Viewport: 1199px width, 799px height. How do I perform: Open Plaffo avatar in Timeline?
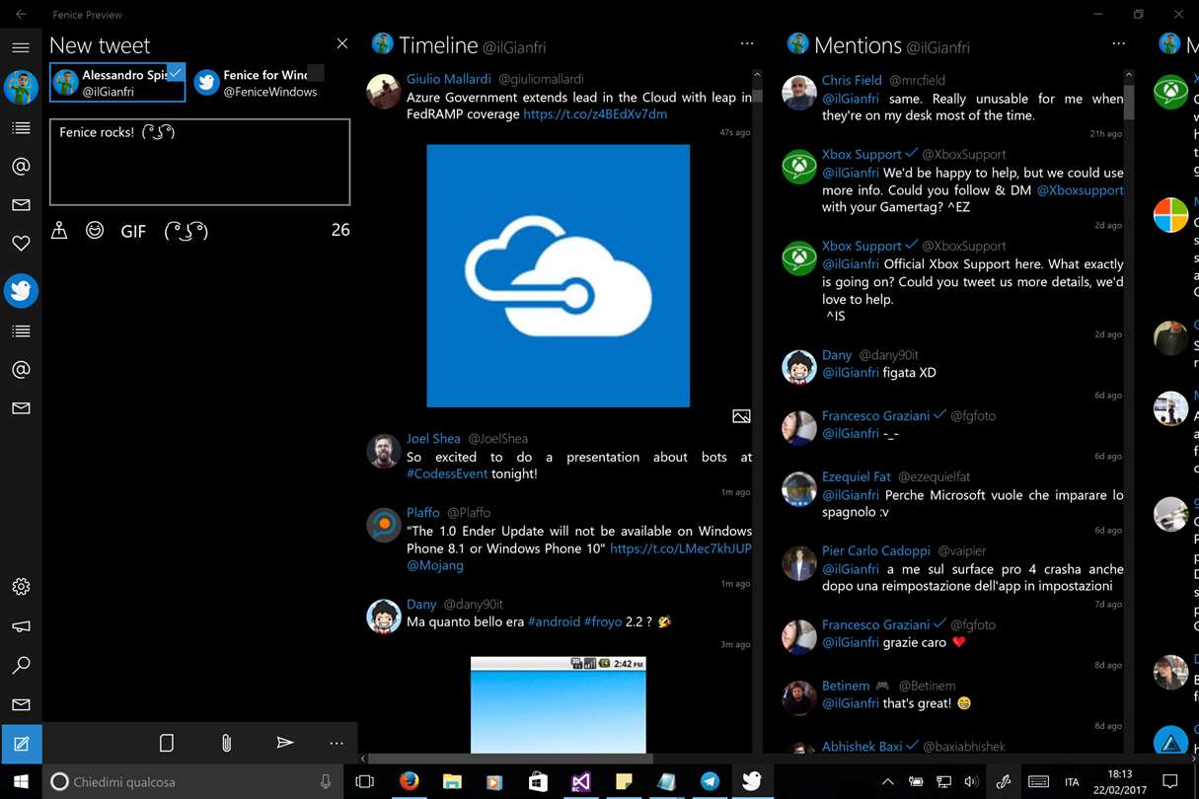384,525
